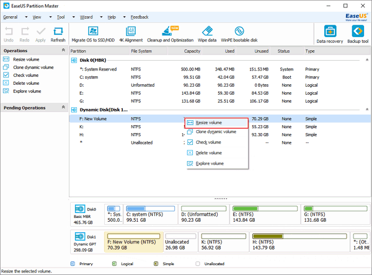The image size is (372, 275).
Task: Select H: (NTFS) 143.79 GB block
Action: pyautogui.click(x=299, y=242)
